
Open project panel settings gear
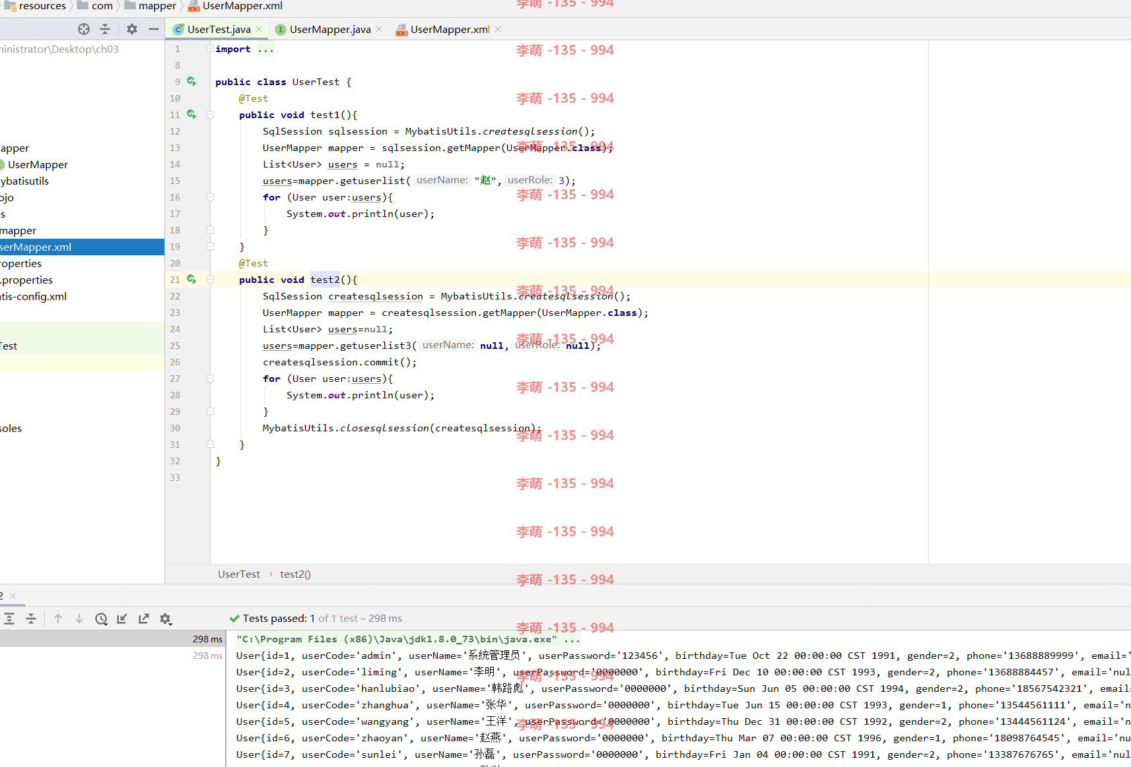132,29
